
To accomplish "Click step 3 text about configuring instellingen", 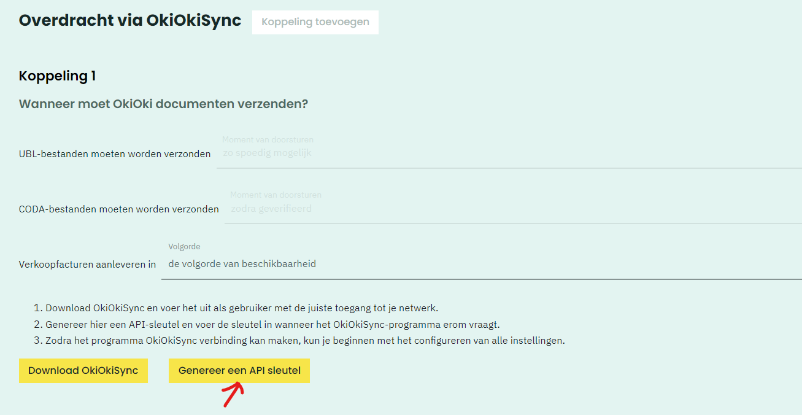I will (x=305, y=340).
